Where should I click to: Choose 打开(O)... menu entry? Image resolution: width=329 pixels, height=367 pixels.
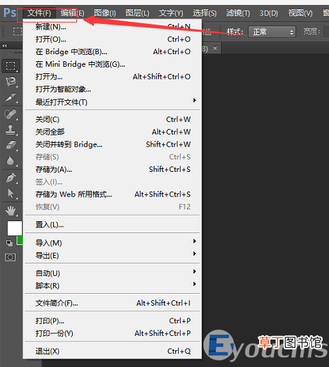click(x=112, y=39)
